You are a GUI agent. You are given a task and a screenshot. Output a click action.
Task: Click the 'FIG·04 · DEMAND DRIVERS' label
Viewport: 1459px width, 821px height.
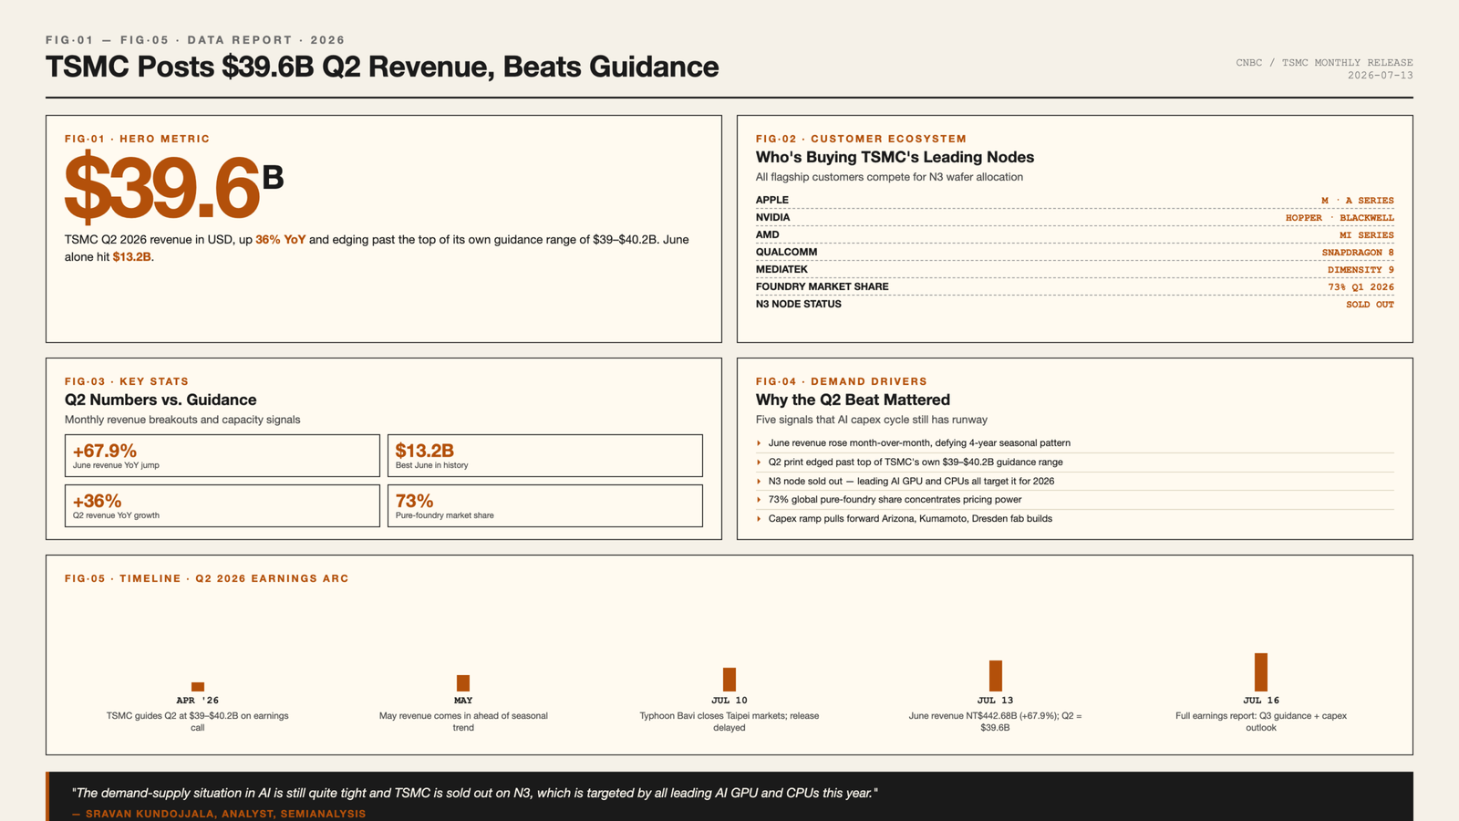841,381
